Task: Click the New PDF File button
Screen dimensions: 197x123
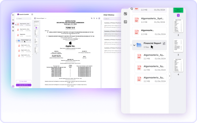Action: pos(24,85)
